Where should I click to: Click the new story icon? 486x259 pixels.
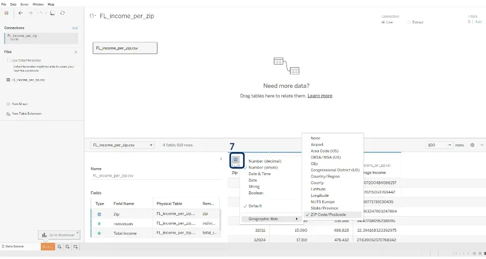click(x=76, y=246)
